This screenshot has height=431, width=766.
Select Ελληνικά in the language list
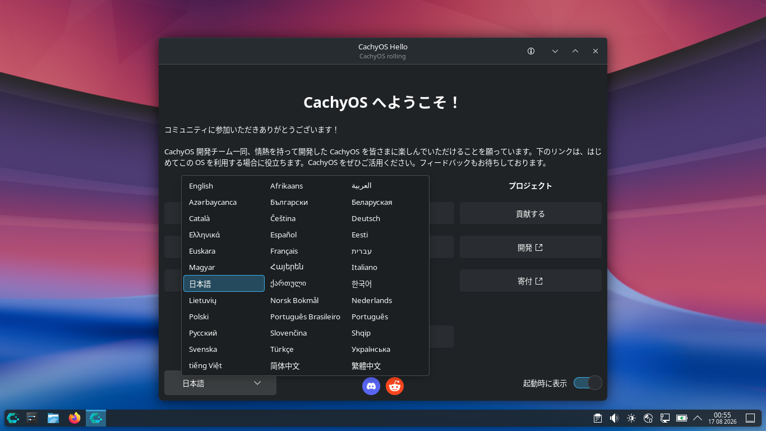[224, 235]
